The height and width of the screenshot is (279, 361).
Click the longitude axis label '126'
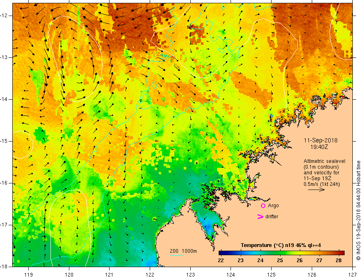(x=312, y=274)
